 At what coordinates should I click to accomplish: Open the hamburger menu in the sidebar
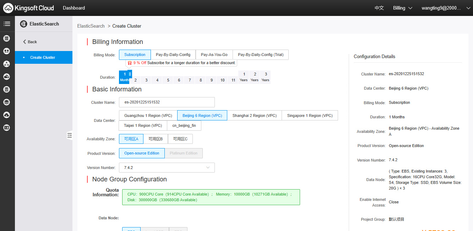pos(7,24)
